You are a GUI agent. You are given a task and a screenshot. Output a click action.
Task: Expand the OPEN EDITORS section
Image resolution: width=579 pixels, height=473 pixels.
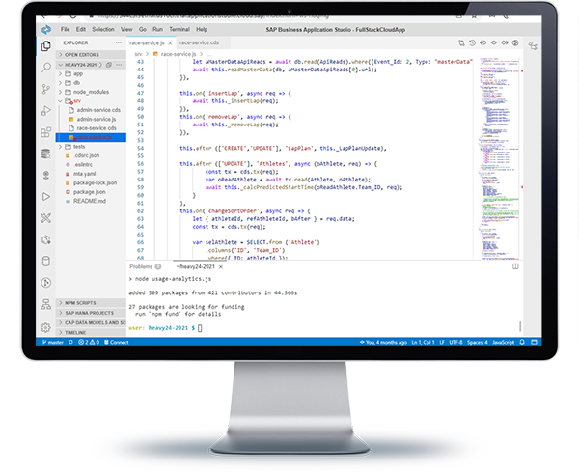pos(91,55)
